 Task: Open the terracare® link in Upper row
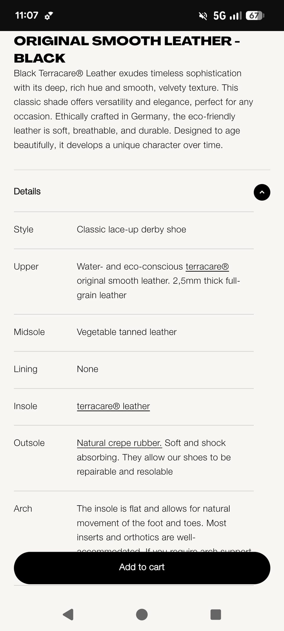coord(207,267)
